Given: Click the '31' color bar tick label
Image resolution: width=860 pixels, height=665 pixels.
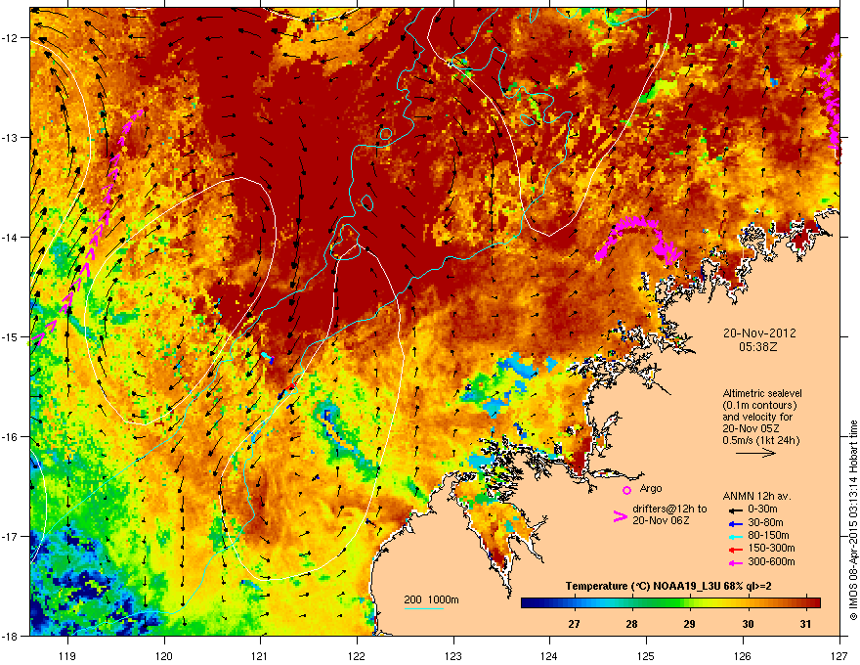Looking at the screenshot, I should [805, 624].
